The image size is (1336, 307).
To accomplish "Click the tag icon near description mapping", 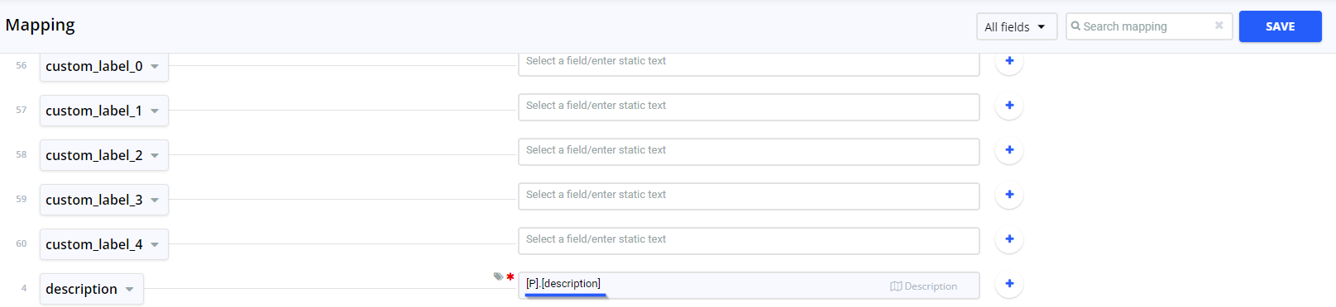I will coord(498,276).
